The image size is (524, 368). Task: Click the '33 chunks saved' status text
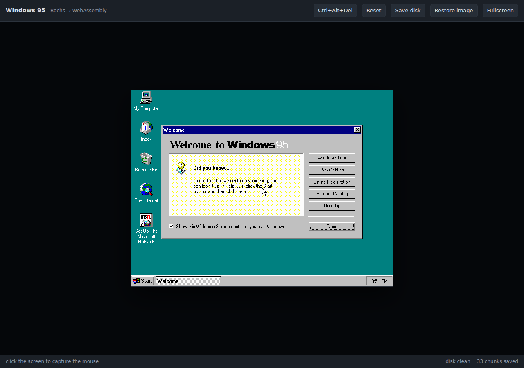[x=497, y=361]
